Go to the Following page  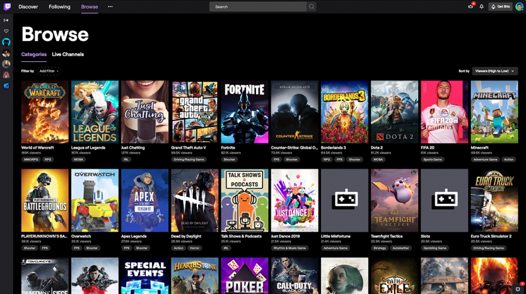click(60, 6)
